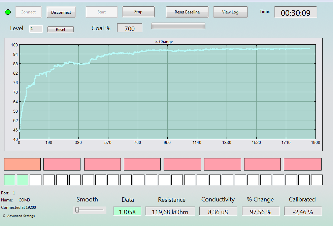
Task: Click the 100 y-axis tick label
Action: coord(14,45)
